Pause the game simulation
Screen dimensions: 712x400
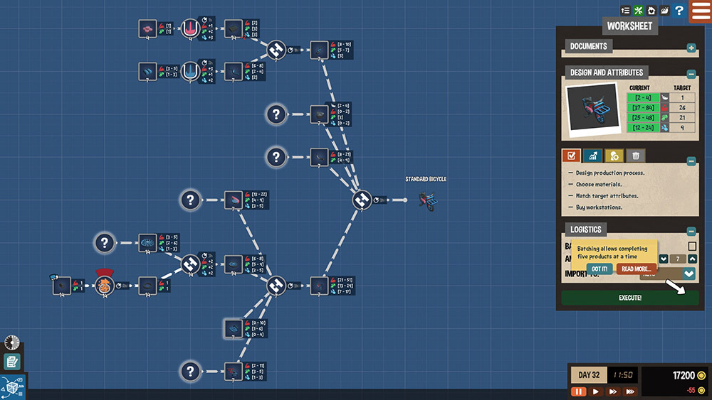(x=579, y=391)
